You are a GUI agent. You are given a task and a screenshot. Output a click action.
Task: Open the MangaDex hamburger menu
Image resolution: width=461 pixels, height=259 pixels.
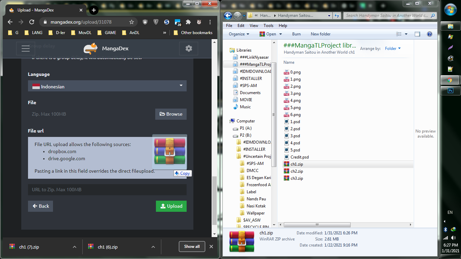(x=26, y=49)
